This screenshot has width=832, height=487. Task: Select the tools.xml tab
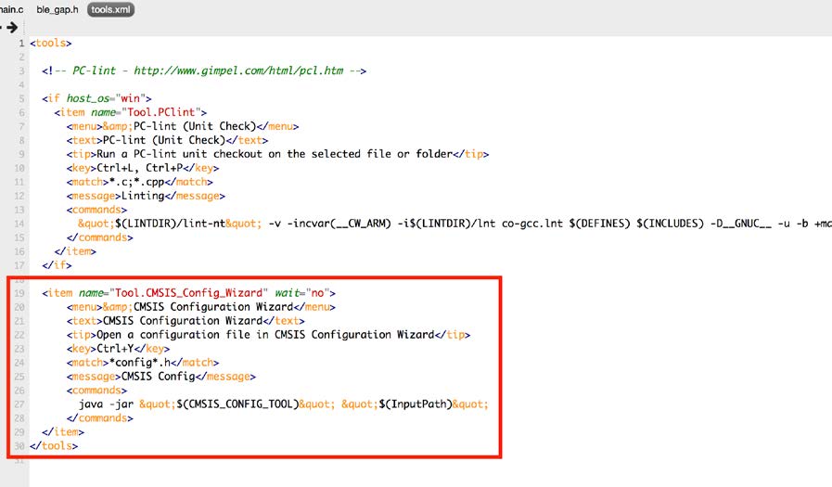[x=110, y=9]
